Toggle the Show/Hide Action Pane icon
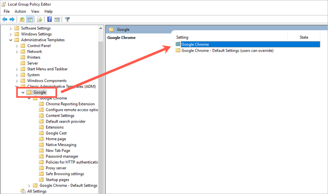The width and height of the screenshot is (328, 194). click(x=57, y=19)
